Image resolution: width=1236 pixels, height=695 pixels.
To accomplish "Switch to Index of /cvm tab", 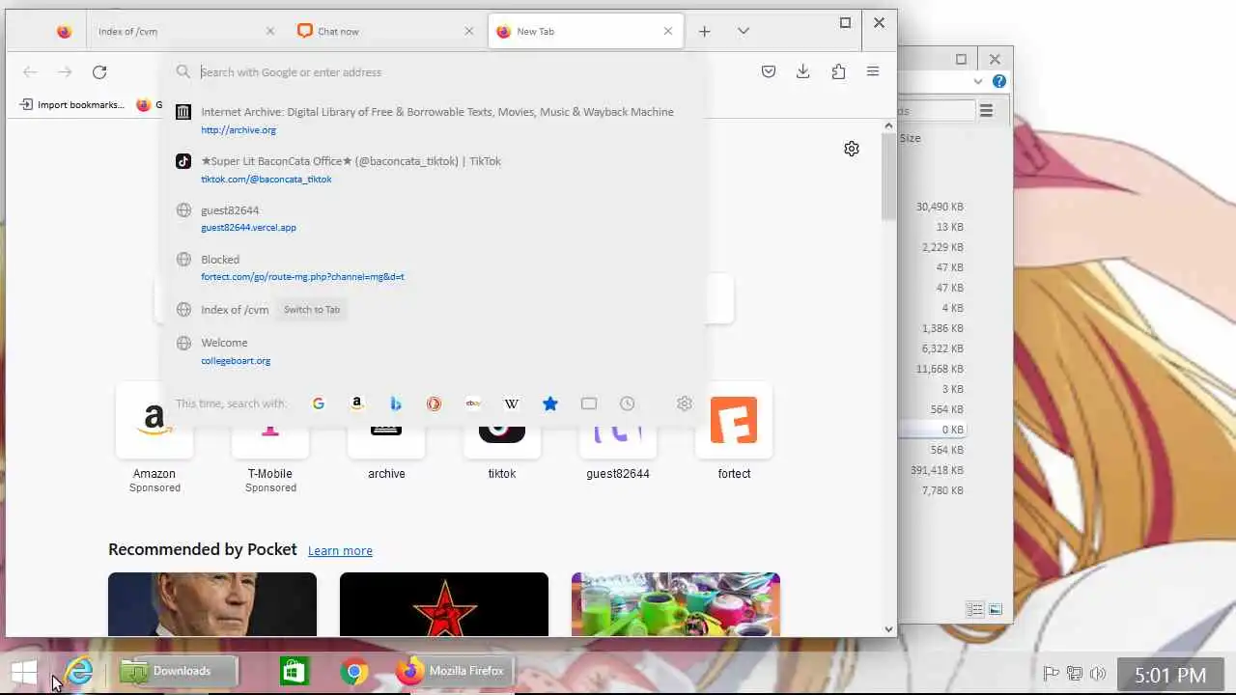I will pos(183,31).
